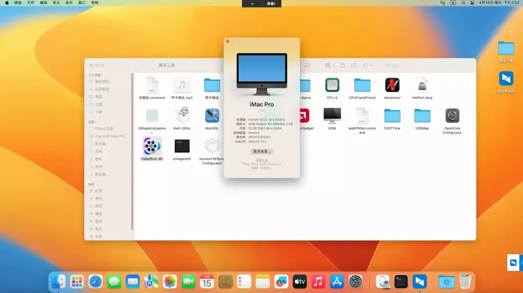
Task: Open Disk Utility from the Dock
Action: (x=383, y=282)
